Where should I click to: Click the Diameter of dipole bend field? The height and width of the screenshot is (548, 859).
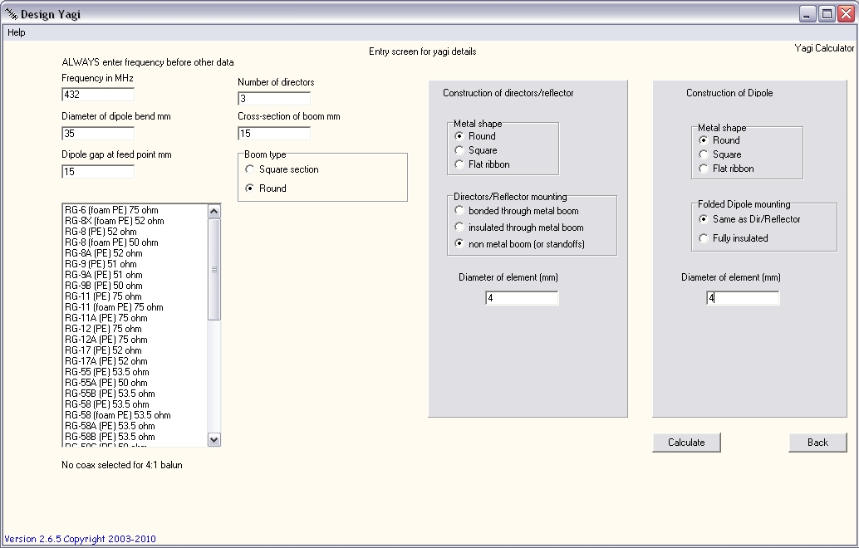click(x=98, y=133)
